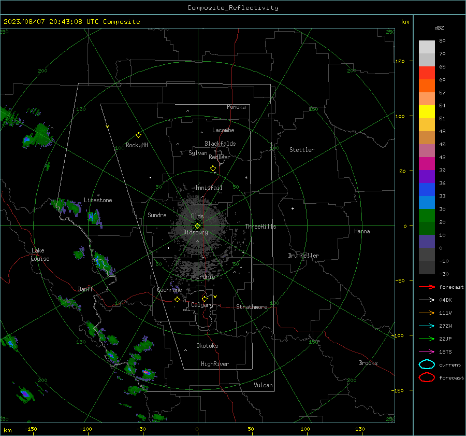
Task: Click the RockyMH label
Action: click(137, 145)
